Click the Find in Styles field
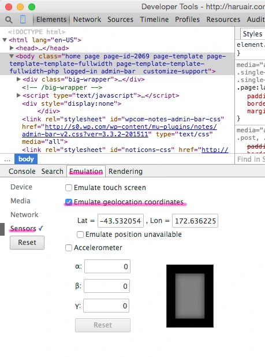 251,159
